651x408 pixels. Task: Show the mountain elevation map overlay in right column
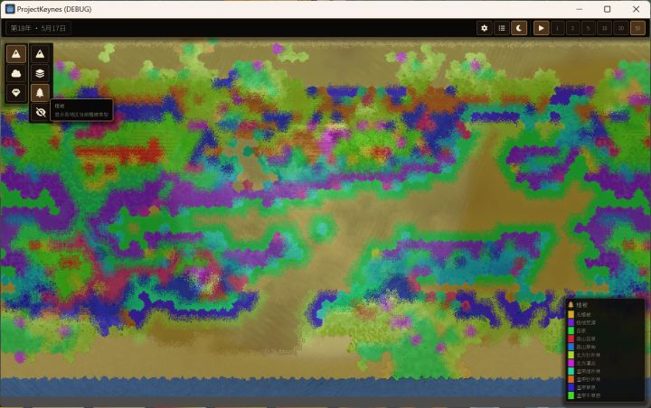(40, 53)
